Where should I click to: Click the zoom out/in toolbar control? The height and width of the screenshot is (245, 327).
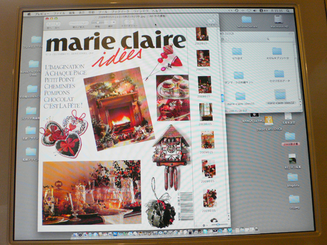tap(79, 23)
